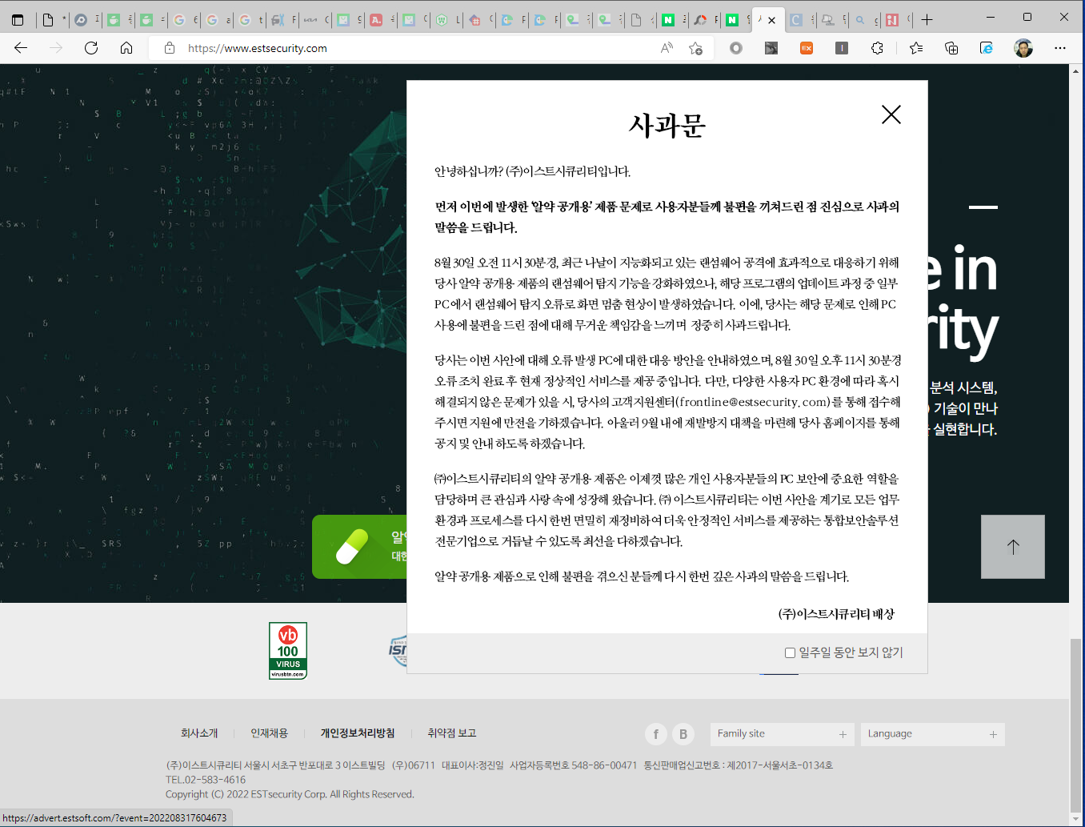The width and height of the screenshot is (1085, 827).
Task: Go to the browser home page icon
Action: pos(126,48)
